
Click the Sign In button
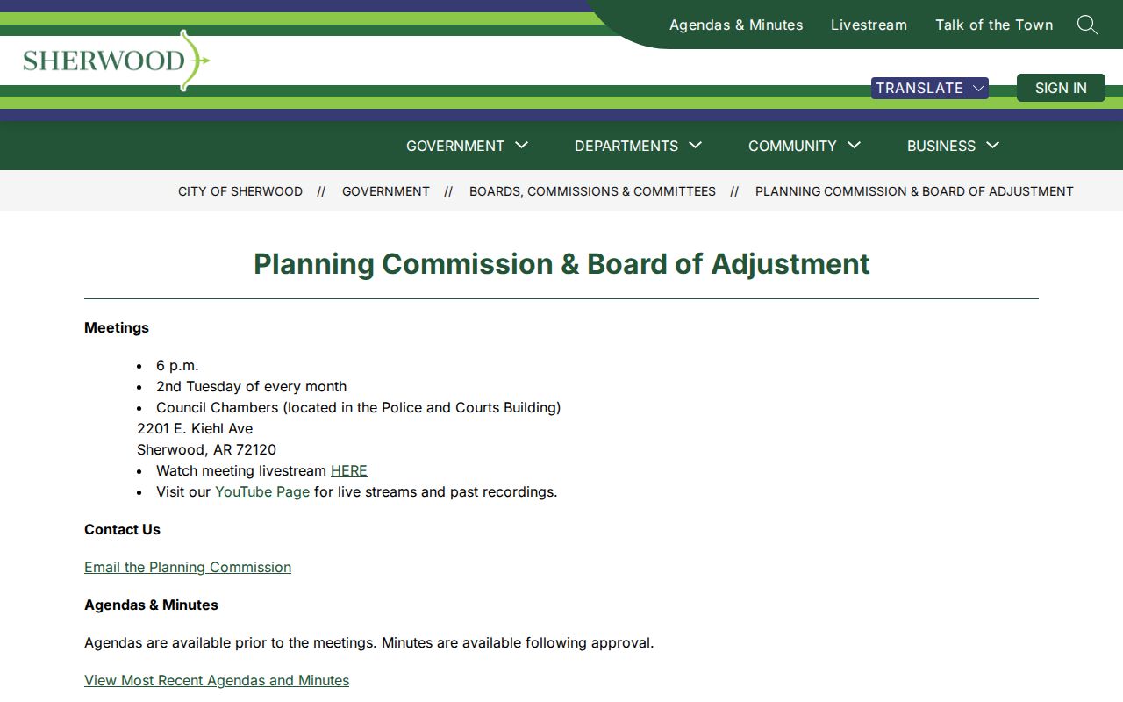[1061, 88]
